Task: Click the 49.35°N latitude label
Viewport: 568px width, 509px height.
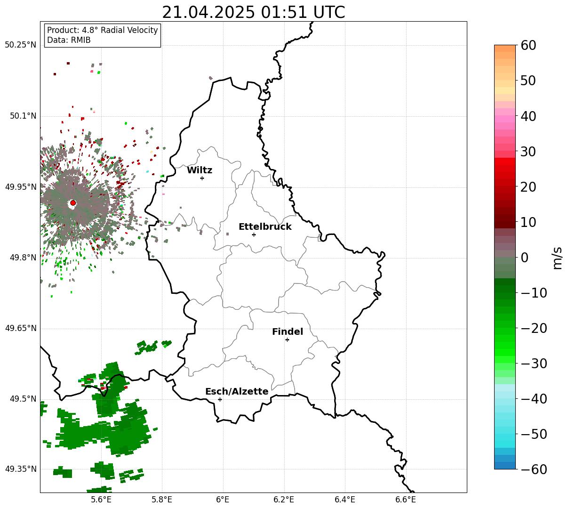Action: coord(20,469)
